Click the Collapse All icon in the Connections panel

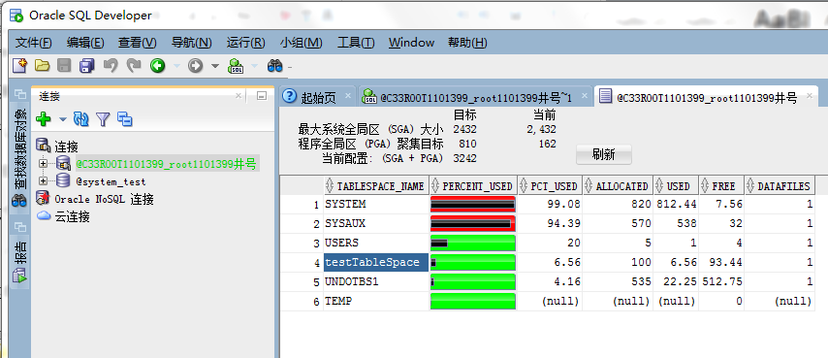tap(125, 119)
